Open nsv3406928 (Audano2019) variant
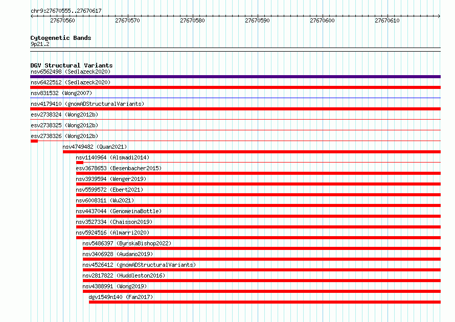 [x=118, y=254]
